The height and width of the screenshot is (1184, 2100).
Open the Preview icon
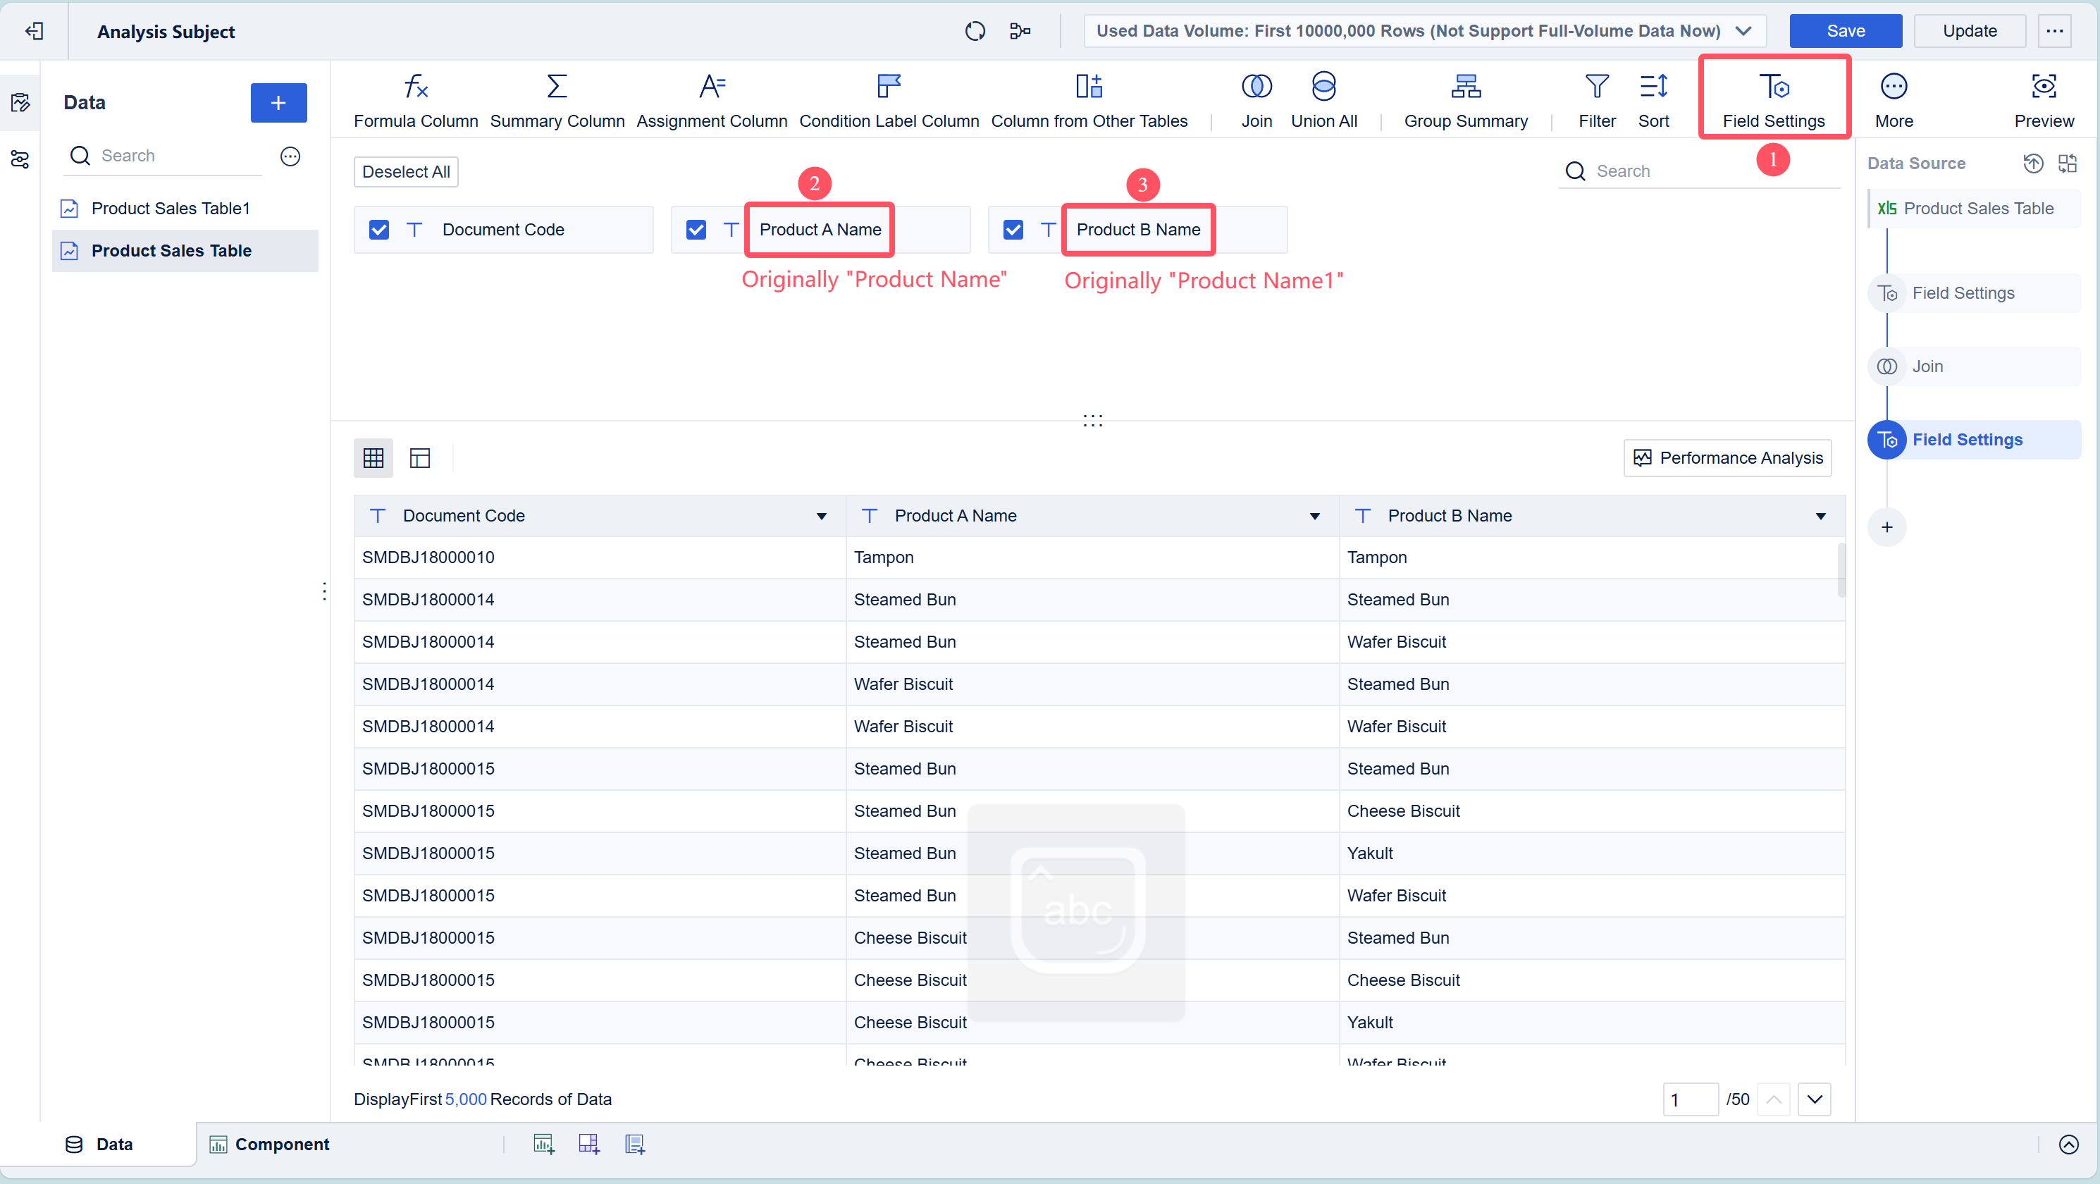pos(2043,87)
